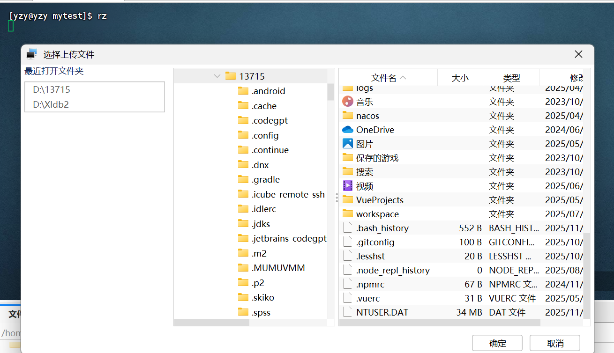Select the .gradle folder icon
This screenshot has width=614, height=353.
[x=243, y=179]
